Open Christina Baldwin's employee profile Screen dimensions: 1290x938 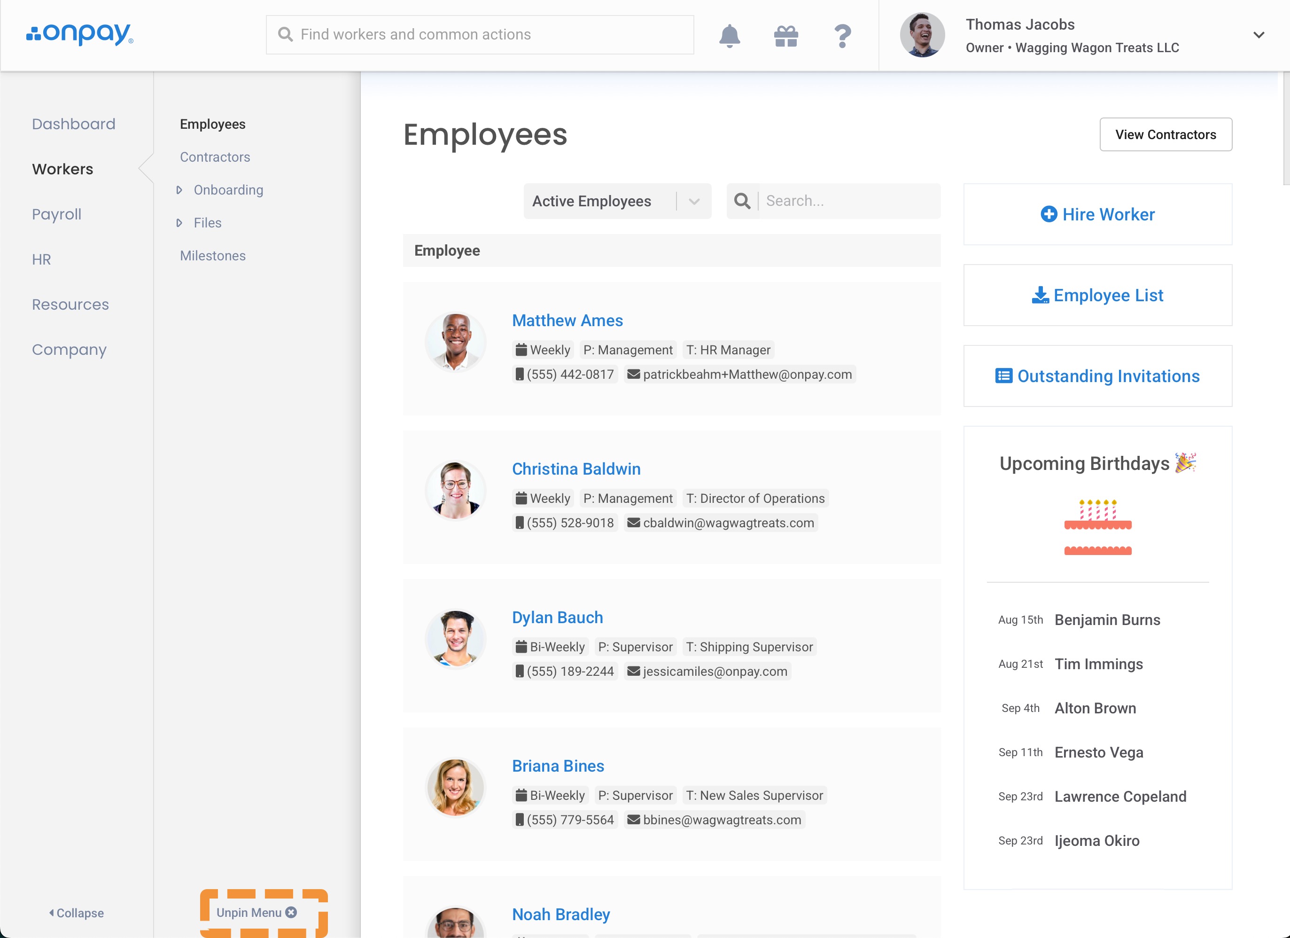point(575,469)
